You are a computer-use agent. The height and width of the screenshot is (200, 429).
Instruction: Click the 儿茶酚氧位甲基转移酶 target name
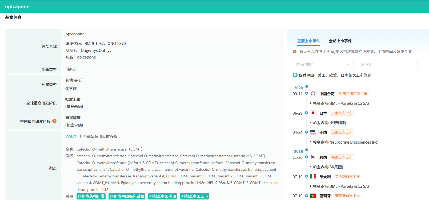pos(98,137)
